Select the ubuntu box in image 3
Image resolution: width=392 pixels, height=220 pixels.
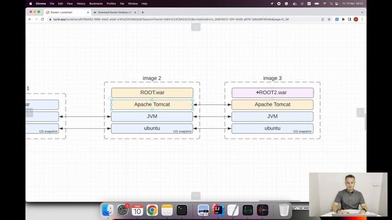(273, 128)
